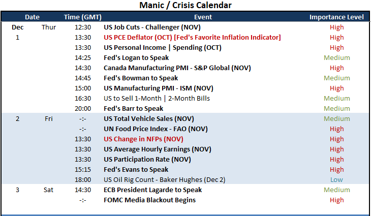Click UN Food Price Index - FAO (NOV)
The height and width of the screenshot is (216, 371).
[x=156, y=129]
